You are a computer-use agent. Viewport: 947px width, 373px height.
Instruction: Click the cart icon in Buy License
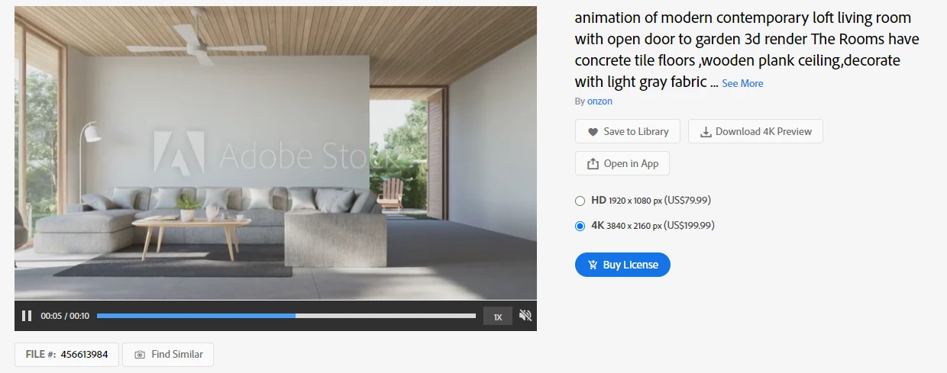pyautogui.click(x=593, y=265)
